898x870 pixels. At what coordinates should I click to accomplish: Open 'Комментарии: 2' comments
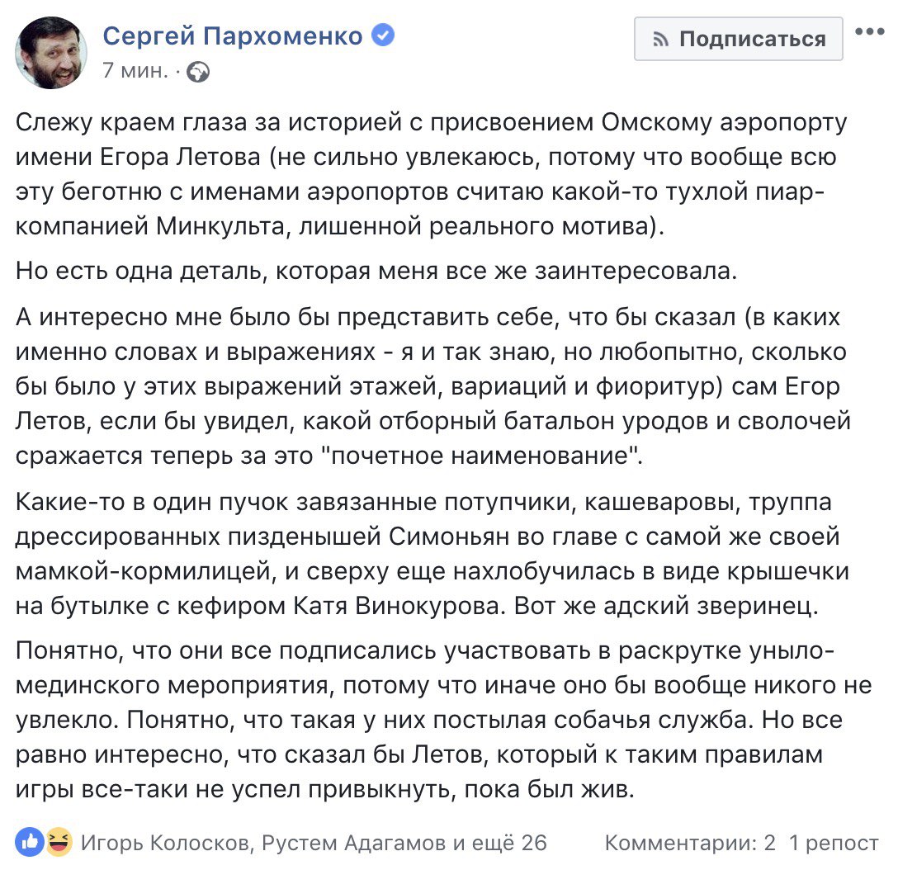(690, 843)
